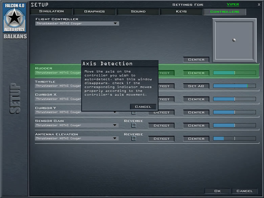The width and height of the screenshot is (264, 198).
Task: Cancel the Axis Detection dialog
Action: (143, 107)
